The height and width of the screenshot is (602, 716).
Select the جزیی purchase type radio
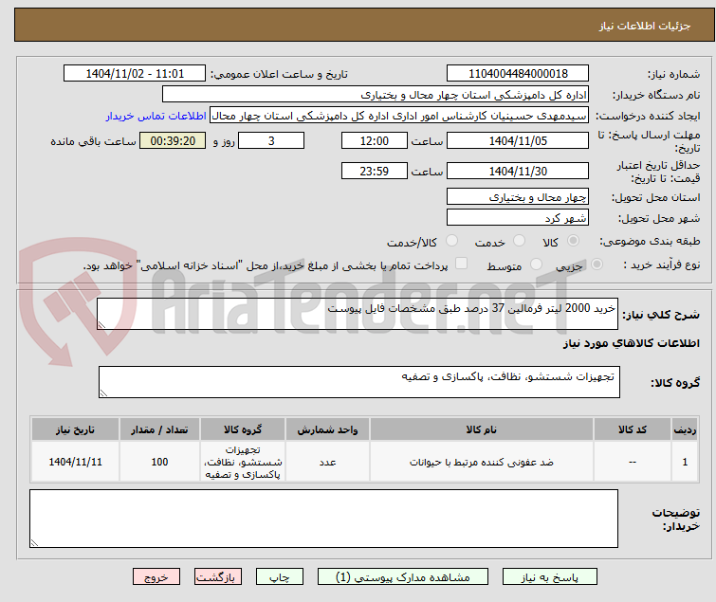597,265
